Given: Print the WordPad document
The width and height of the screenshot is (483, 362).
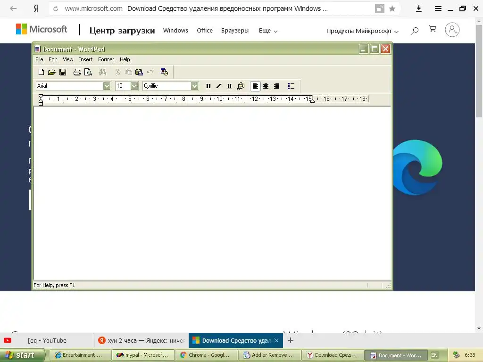Looking at the screenshot, I should coord(77,72).
